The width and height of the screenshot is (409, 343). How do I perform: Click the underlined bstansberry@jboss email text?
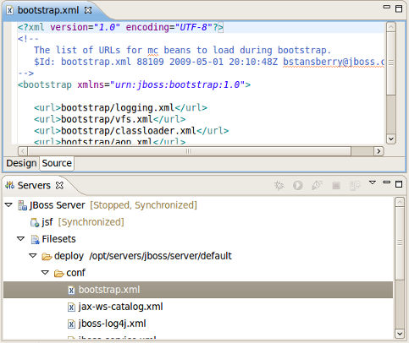click(334, 62)
